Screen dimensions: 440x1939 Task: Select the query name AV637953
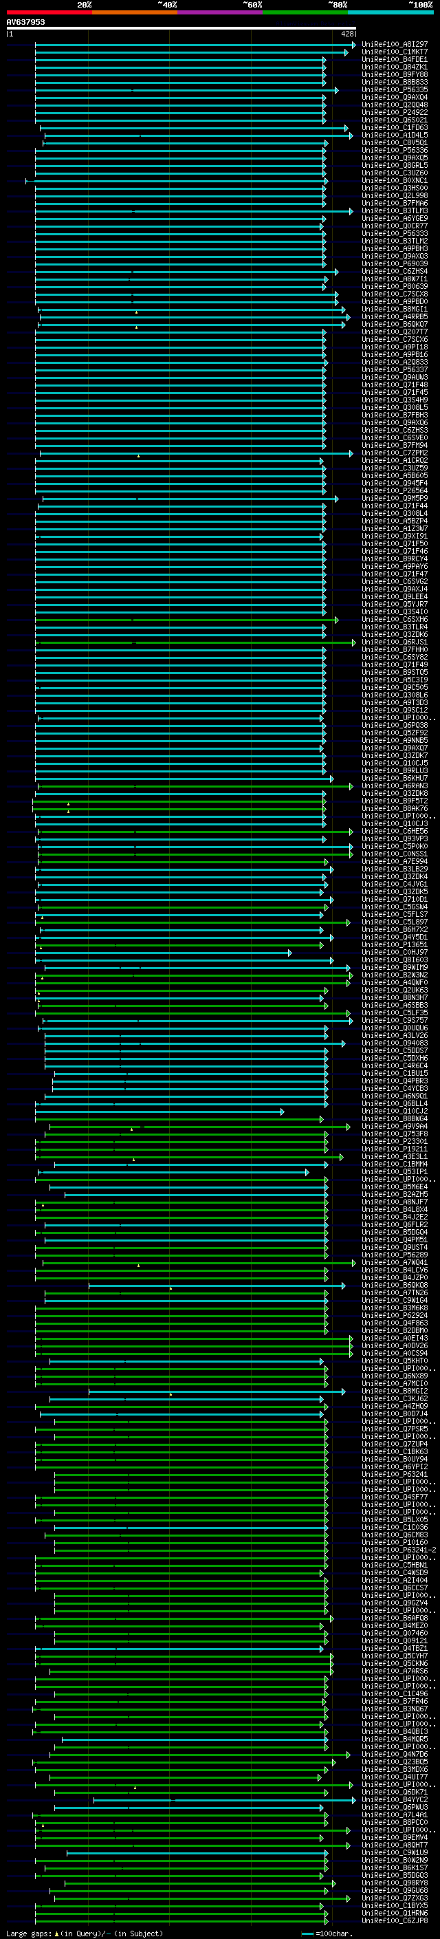pos(25,22)
